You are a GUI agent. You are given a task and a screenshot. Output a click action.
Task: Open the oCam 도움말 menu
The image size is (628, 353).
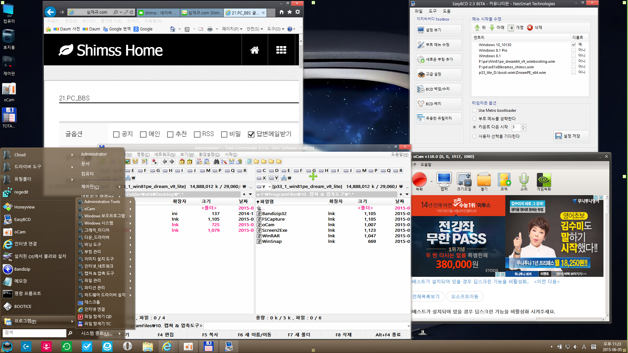coord(426,165)
